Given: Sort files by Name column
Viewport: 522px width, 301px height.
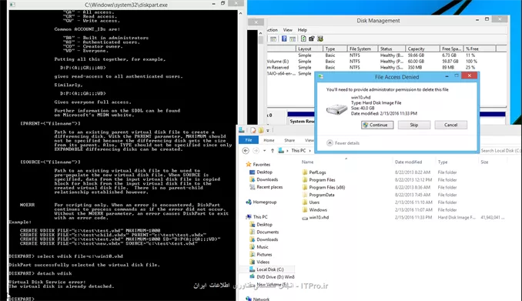Looking at the screenshot, I should point(307,162).
